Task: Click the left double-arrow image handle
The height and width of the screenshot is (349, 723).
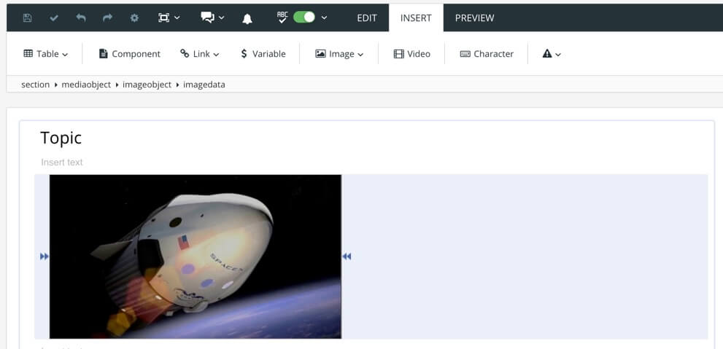Action: (45, 256)
